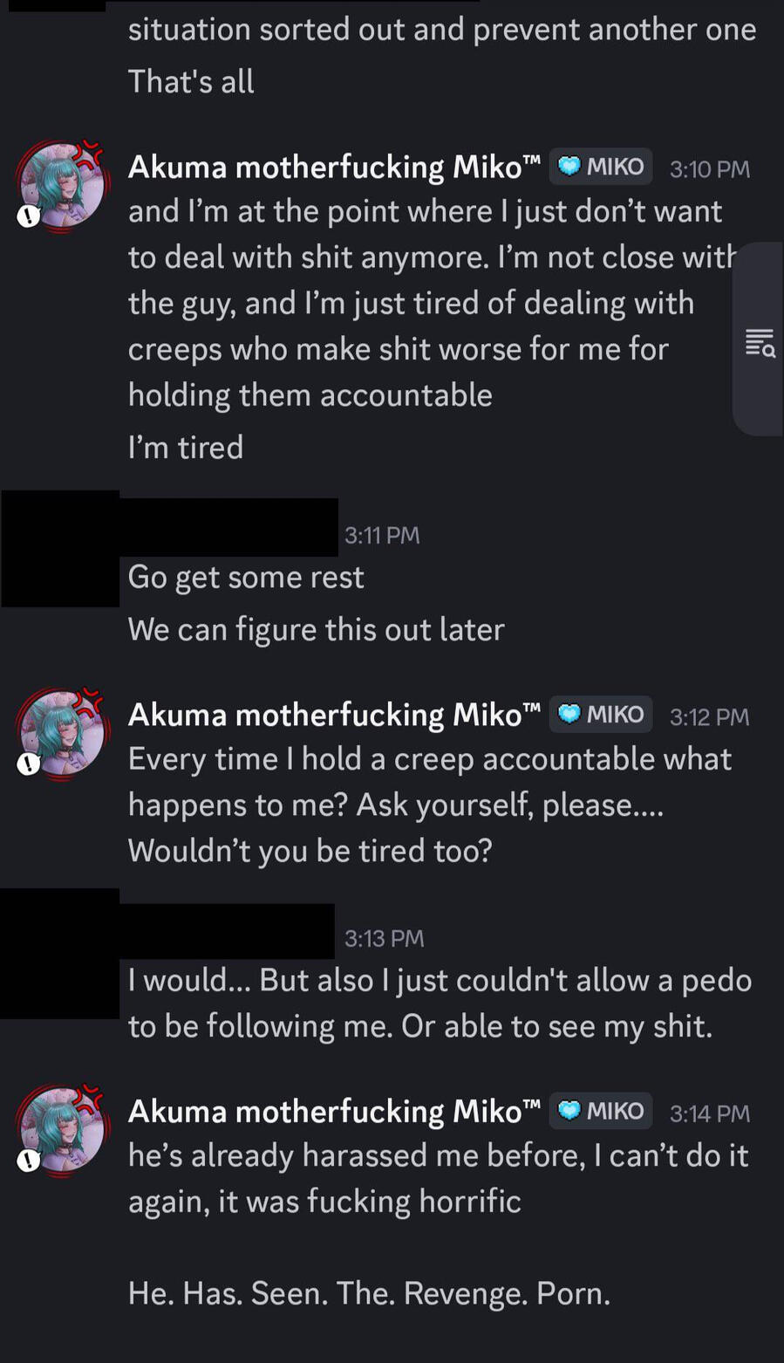This screenshot has width=784, height=1363.
Task: Tap the Akuma Miko username at 3:12 PM
Action: [x=334, y=715]
